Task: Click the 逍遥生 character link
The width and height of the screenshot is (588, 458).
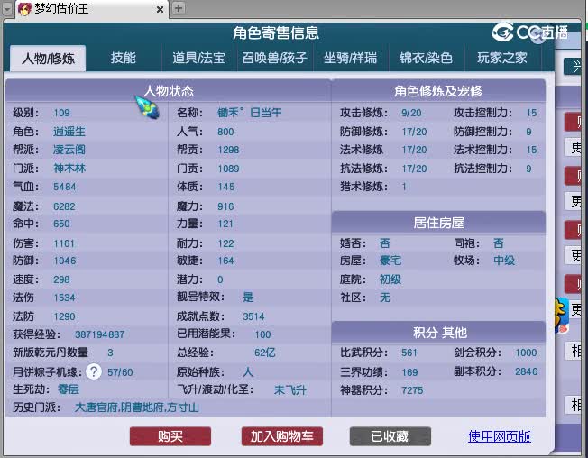Action: point(69,132)
